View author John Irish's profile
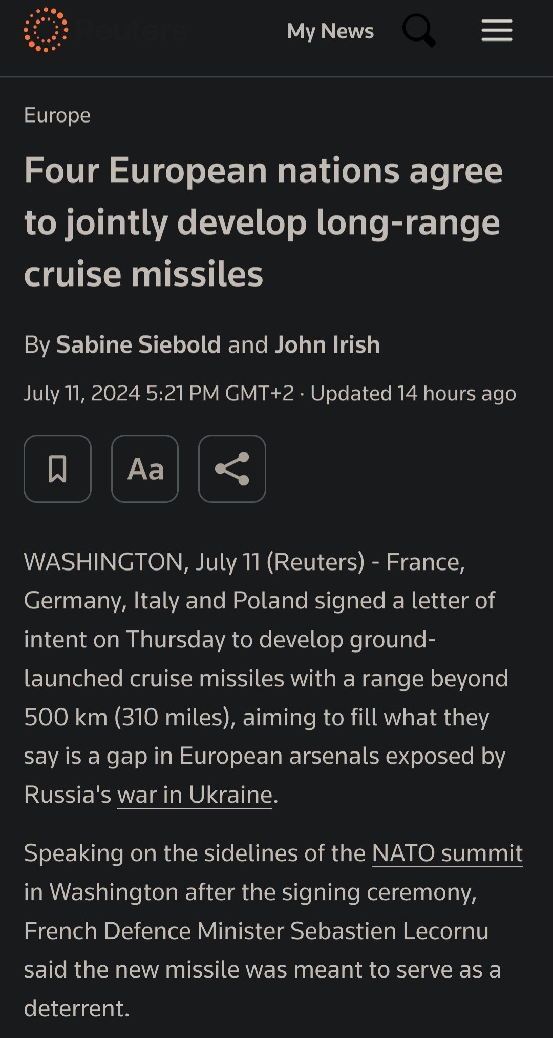The width and height of the screenshot is (553, 1038). coord(327,344)
